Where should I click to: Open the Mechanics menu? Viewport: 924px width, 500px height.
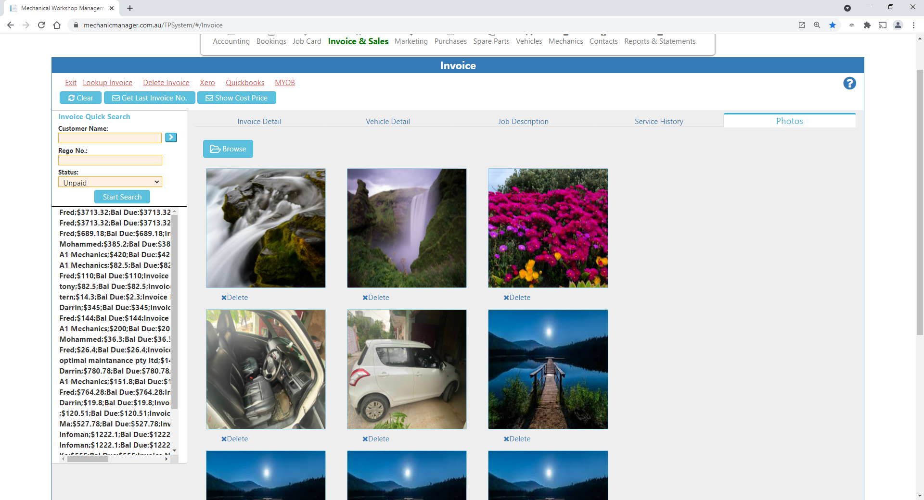tap(566, 41)
